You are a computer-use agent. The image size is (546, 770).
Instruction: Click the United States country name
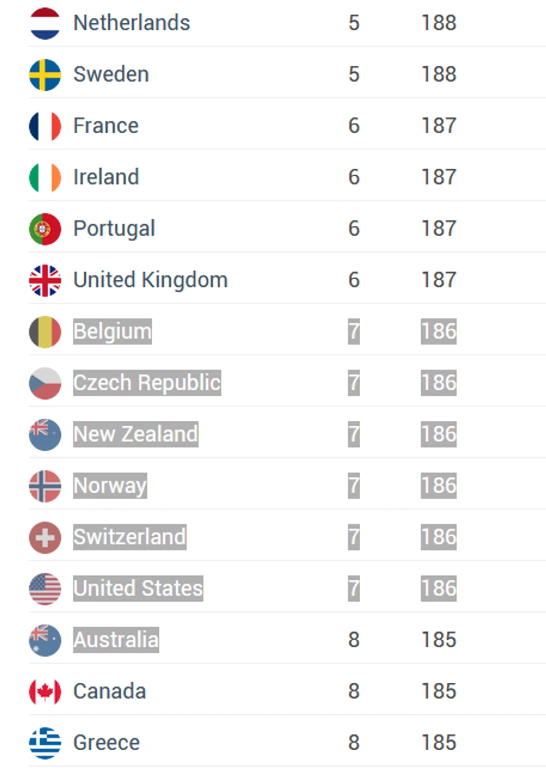[138, 589]
